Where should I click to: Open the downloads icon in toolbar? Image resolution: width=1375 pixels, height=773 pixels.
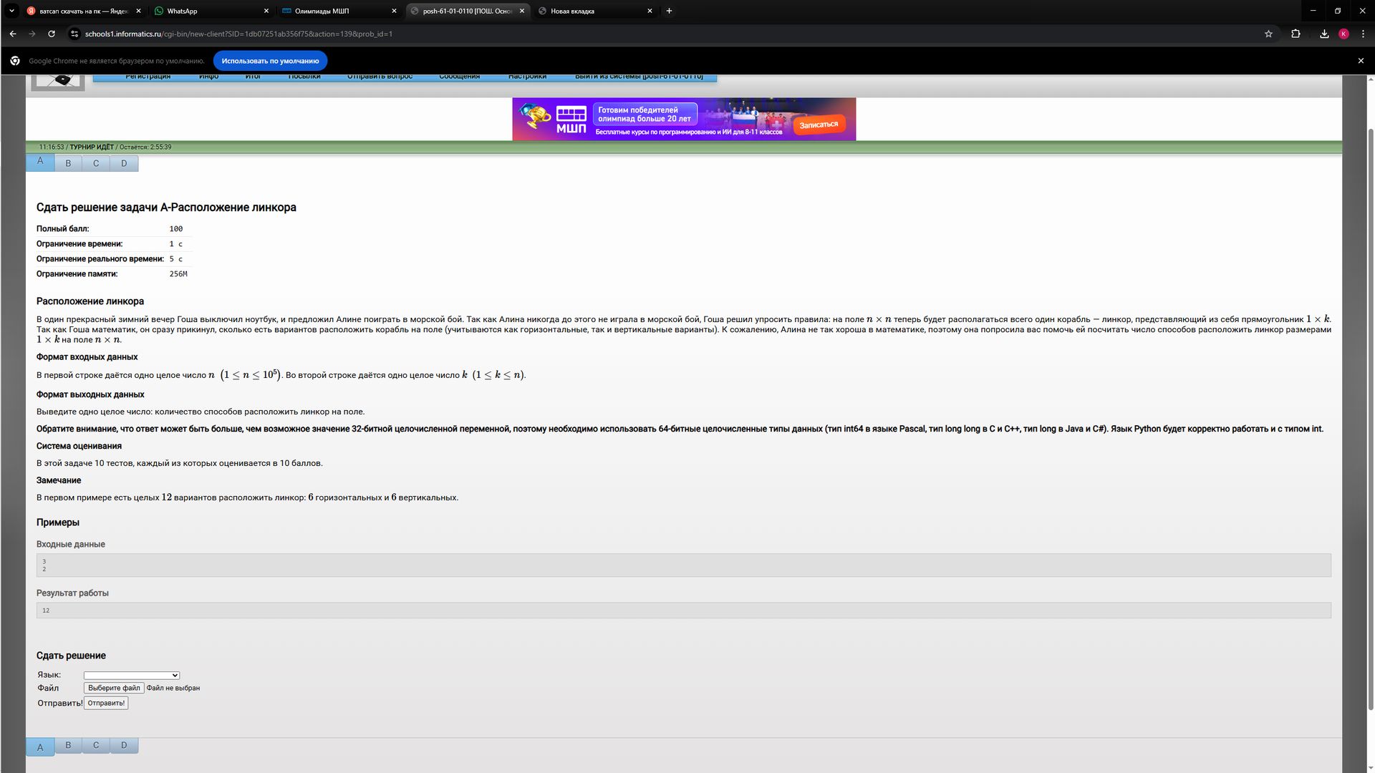[x=1324, y=34]
